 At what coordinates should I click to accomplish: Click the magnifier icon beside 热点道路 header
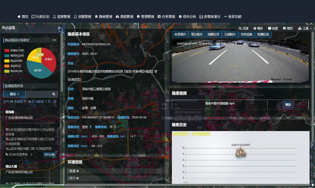60,30
